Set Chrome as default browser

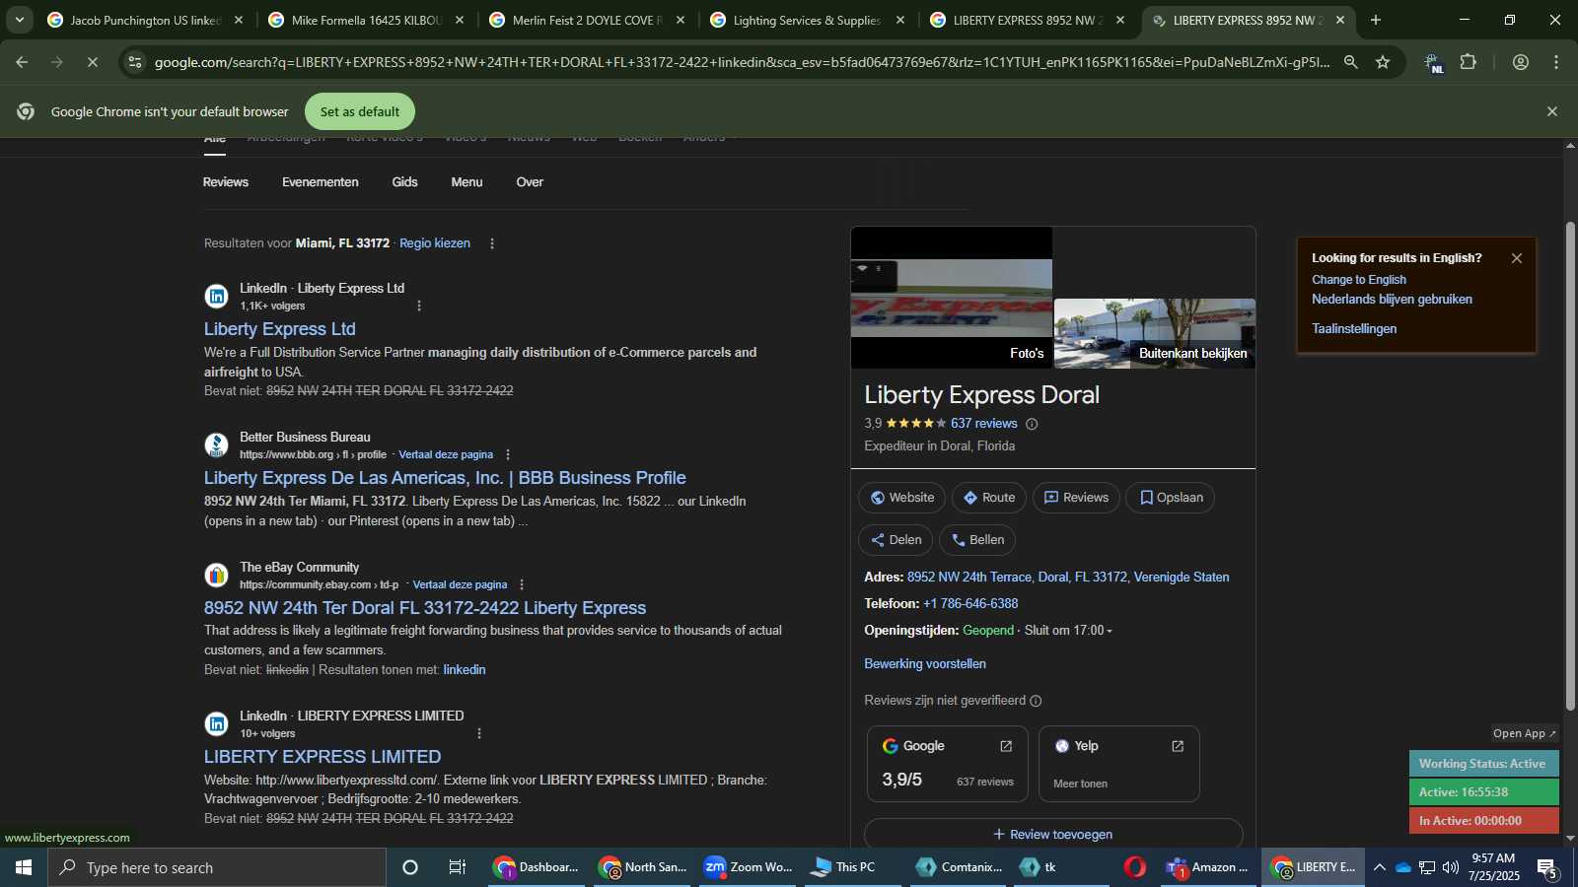click(x=360, y=111)
